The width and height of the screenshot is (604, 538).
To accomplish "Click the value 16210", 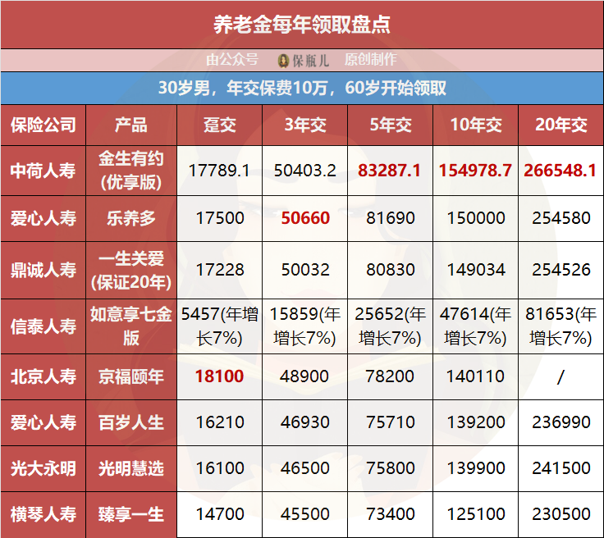I will click(x=220, y=422).
